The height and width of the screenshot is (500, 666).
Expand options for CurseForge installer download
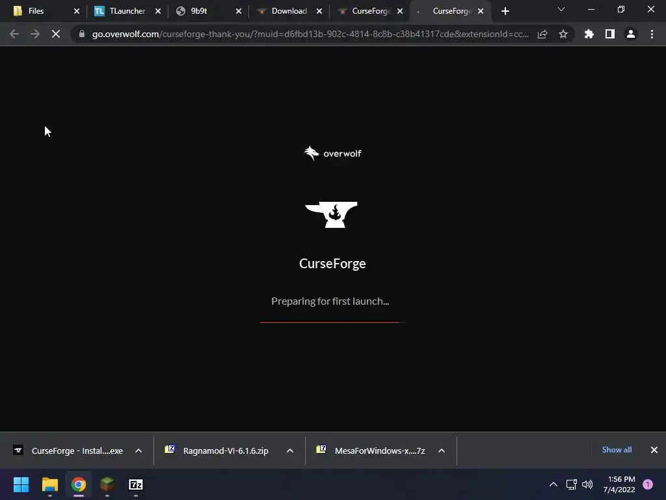pyautogui.click(x=139, y=451)
